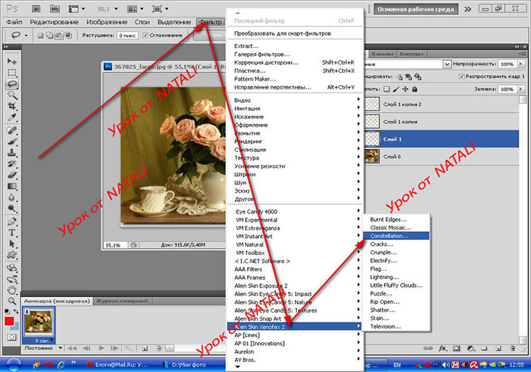This screenshot has height=372, width=531.
Task: Select the Clone Stamp tool
Action: pyautogui.click(x=12, y=153)
